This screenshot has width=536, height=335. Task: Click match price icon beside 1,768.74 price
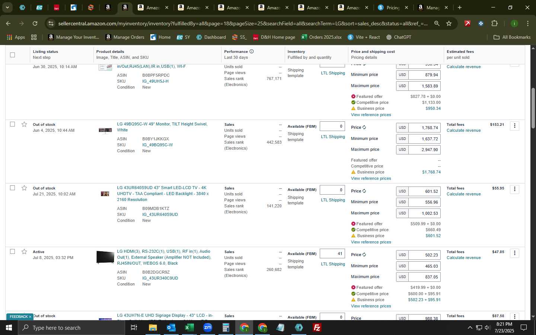pyautogui.click(x=364, y=127)
